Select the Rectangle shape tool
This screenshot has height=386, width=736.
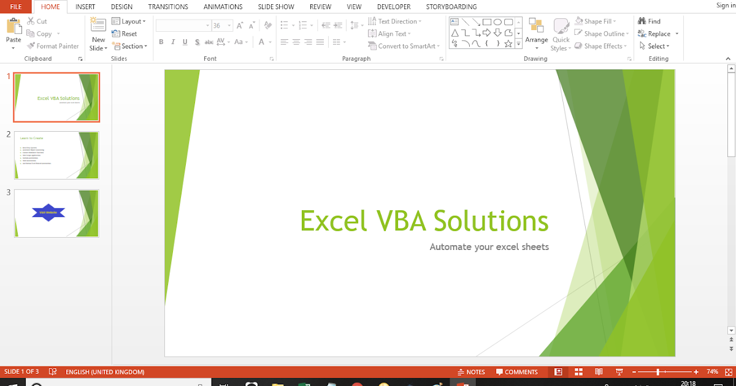click(x=486, y=21)
